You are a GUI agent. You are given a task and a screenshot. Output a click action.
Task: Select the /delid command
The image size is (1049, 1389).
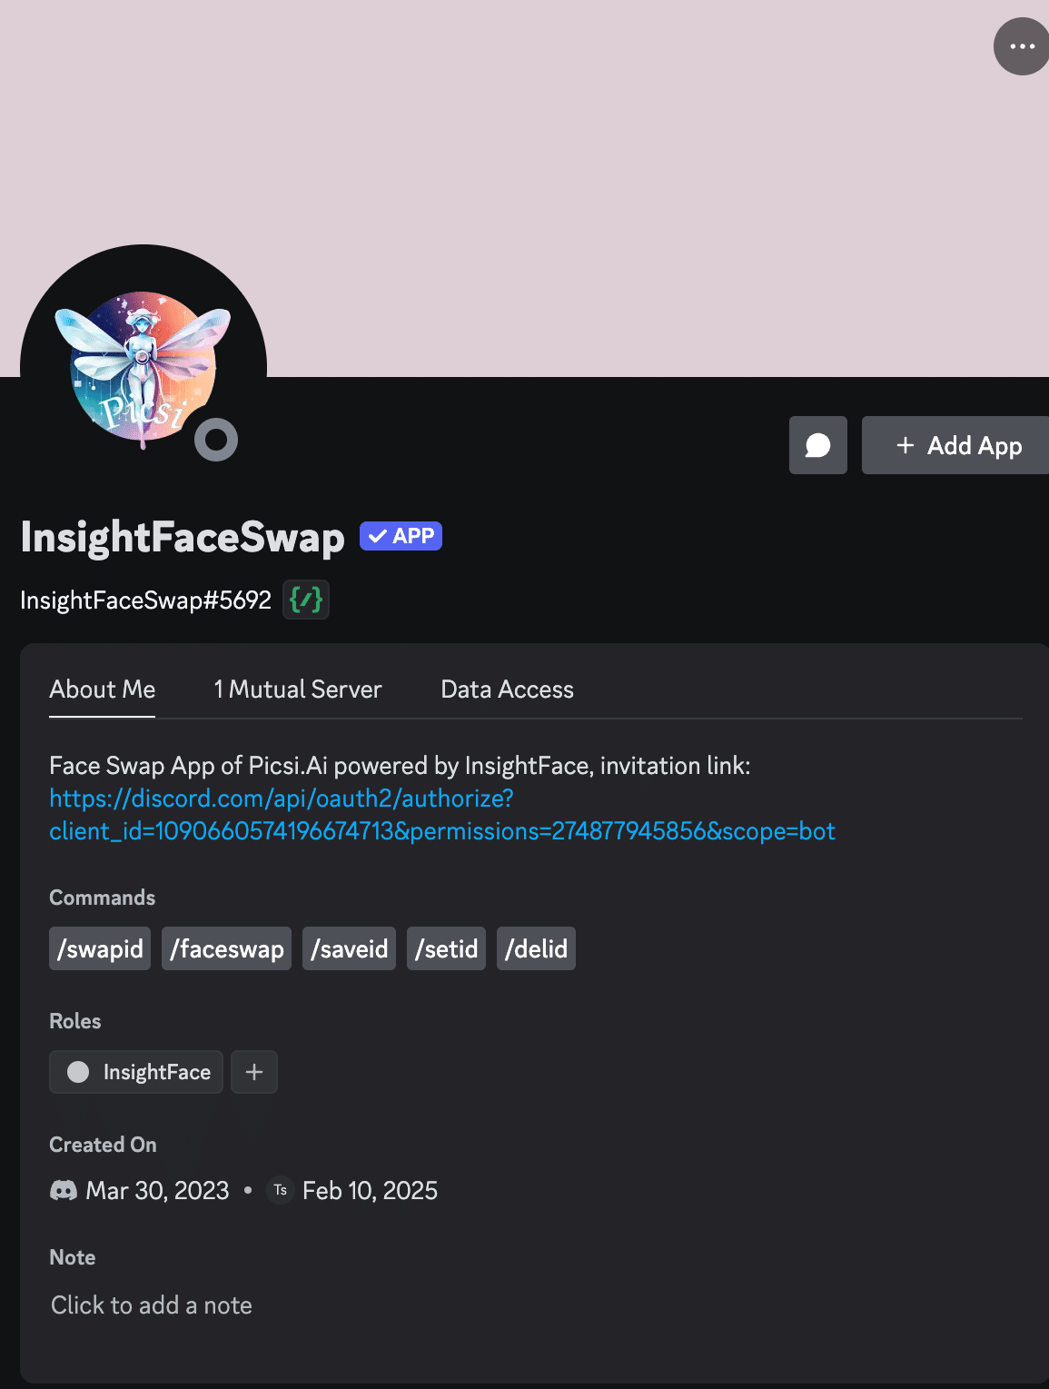(536, 947)
